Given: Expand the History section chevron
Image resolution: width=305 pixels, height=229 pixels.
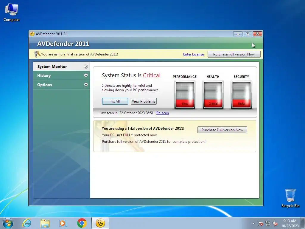Looking at the screenshot, I should pyautogui.click(x=86, y=75).
